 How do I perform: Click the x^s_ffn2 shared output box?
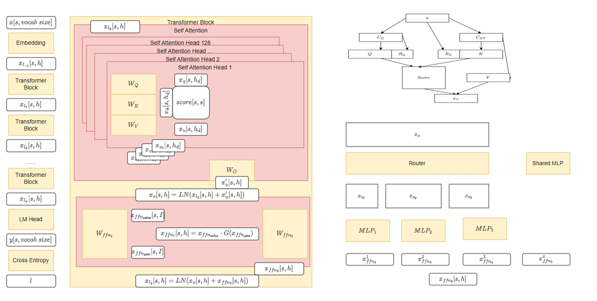(546, 259)
